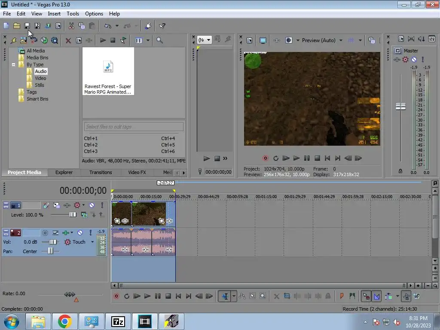This screenshot has height=330, width=440.
Task: Click the media search magnifier icon
Action: click(159, 40)
